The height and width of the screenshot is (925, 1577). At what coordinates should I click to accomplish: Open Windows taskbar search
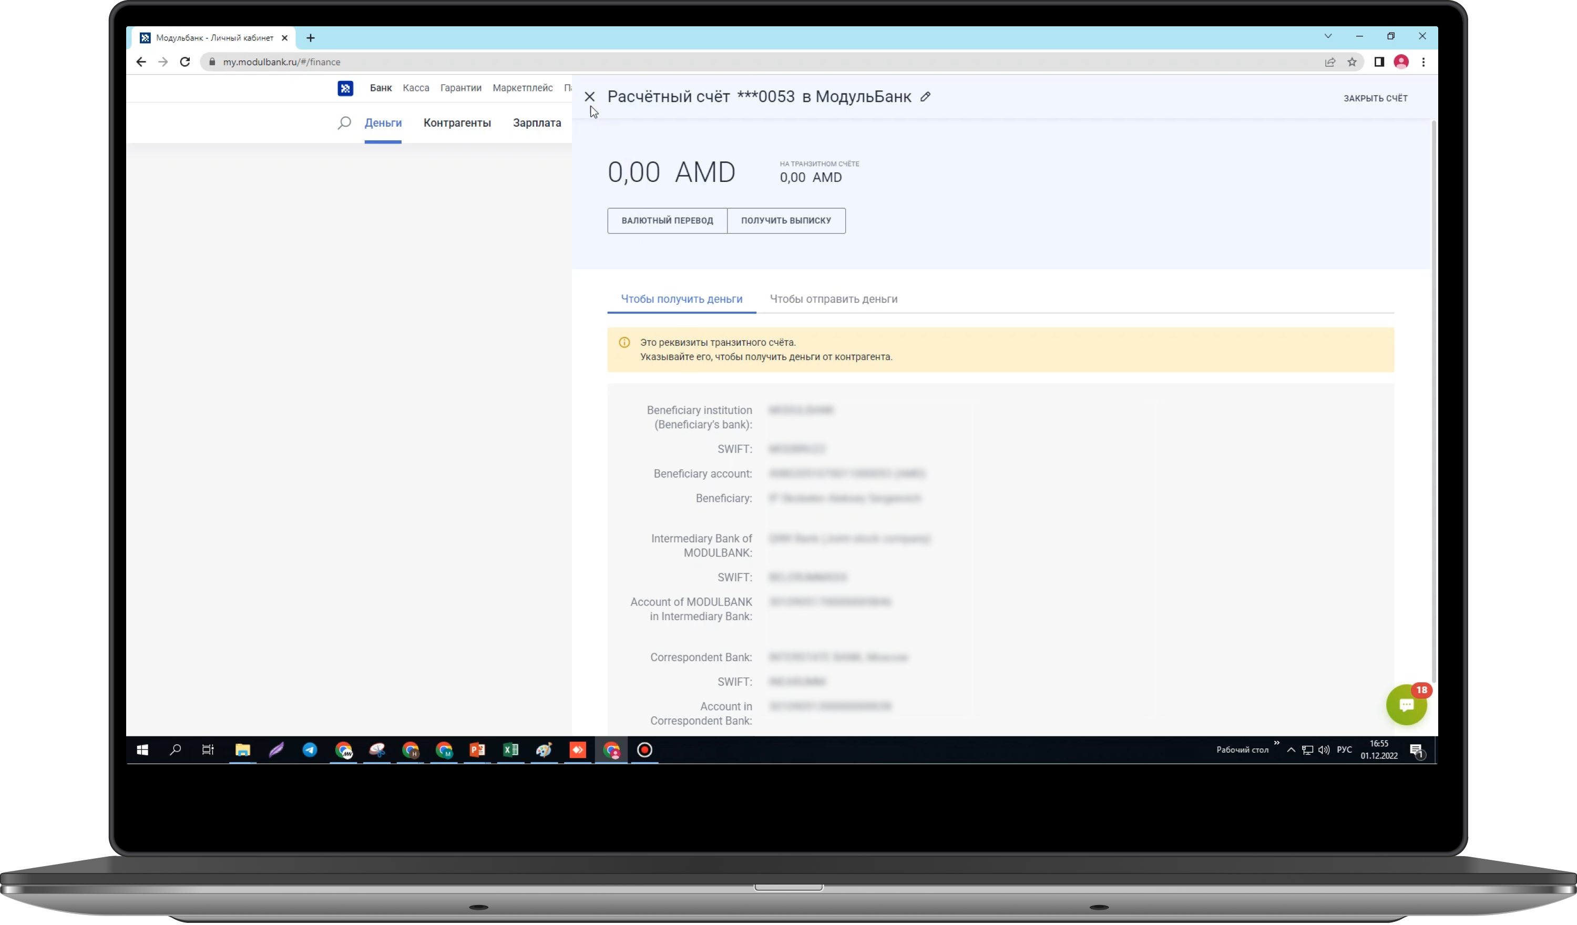click(175, 751)
